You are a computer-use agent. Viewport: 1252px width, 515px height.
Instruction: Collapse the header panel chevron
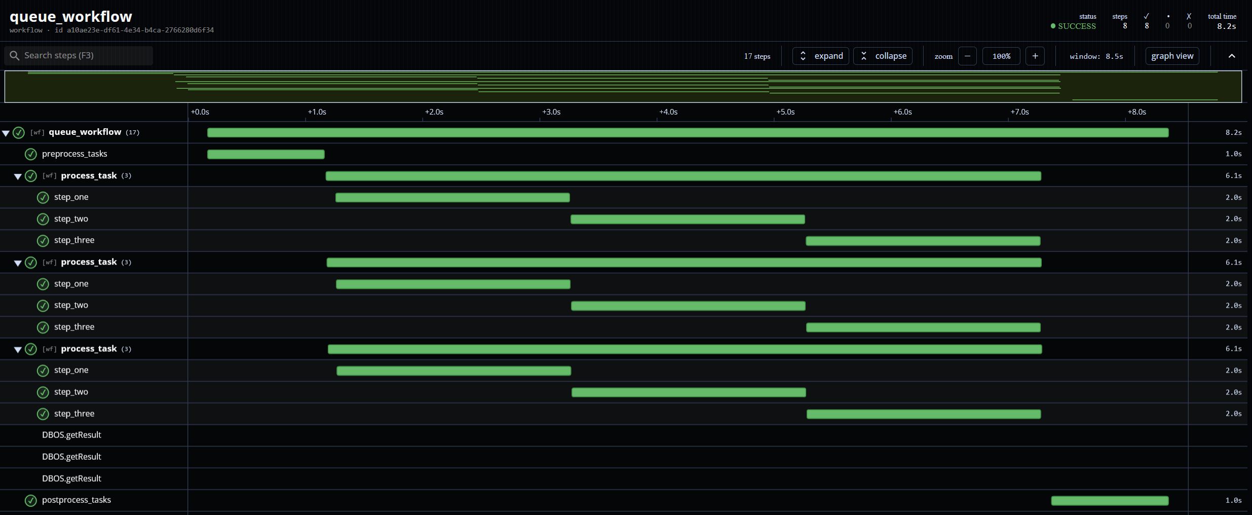1232,56
